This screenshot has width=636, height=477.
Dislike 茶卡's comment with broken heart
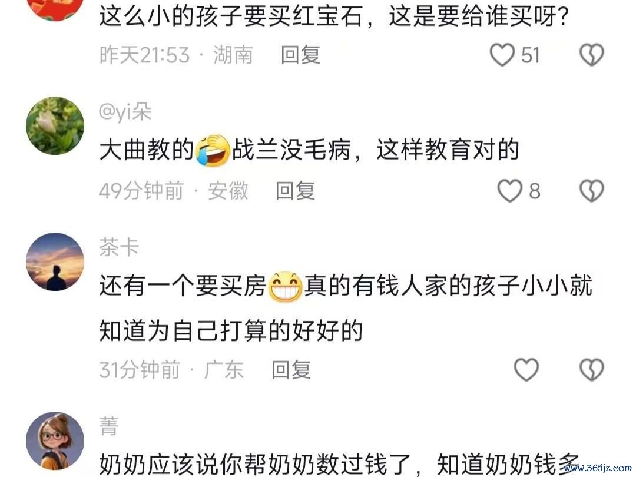(592, 369)
